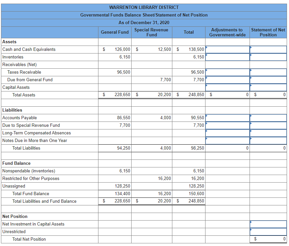Click the Capital Assets adjustments input cell

[227, 87]
